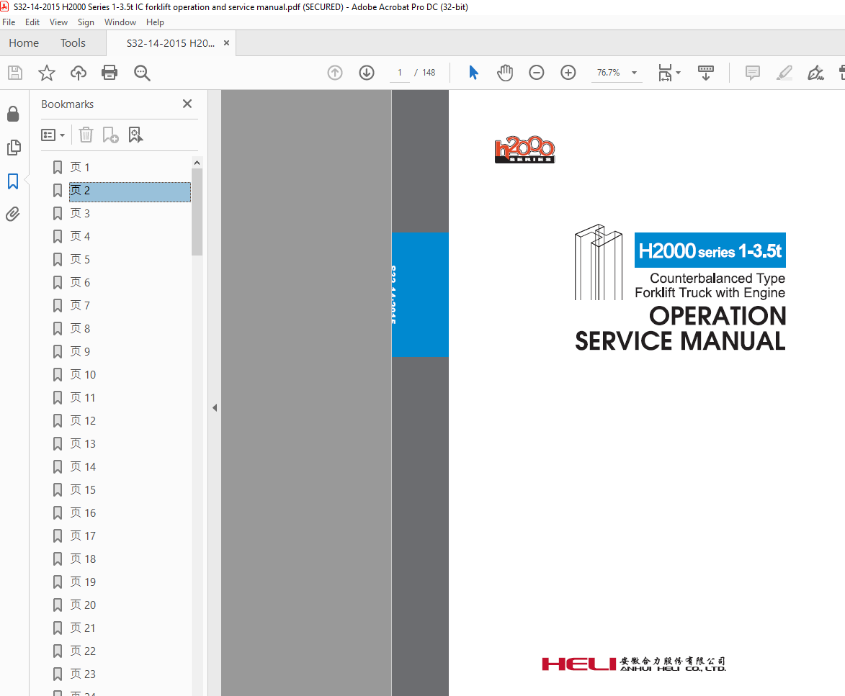The height and width of the screenshot is (696, 845).
Task: Close the Bookmarks panel
Action: point(187,104)
